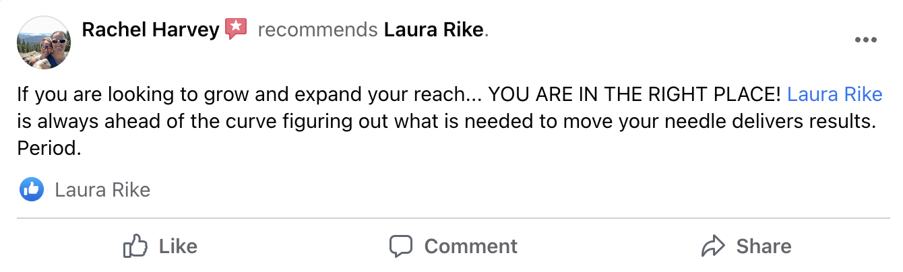
Task: Open bold Laura Rike link in post header
Action: pos(434,30)
